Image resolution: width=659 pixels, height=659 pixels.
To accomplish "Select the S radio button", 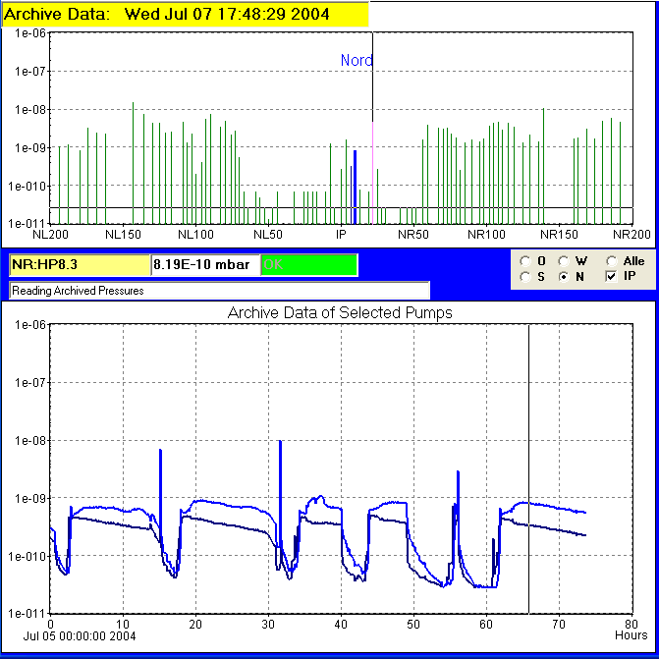I will click(525, 277).
